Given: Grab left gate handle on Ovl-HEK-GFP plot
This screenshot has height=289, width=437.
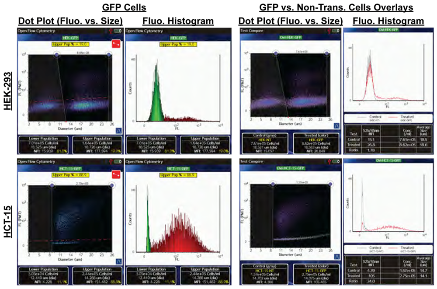Looking at the screenshot, I should pos(276,53).
